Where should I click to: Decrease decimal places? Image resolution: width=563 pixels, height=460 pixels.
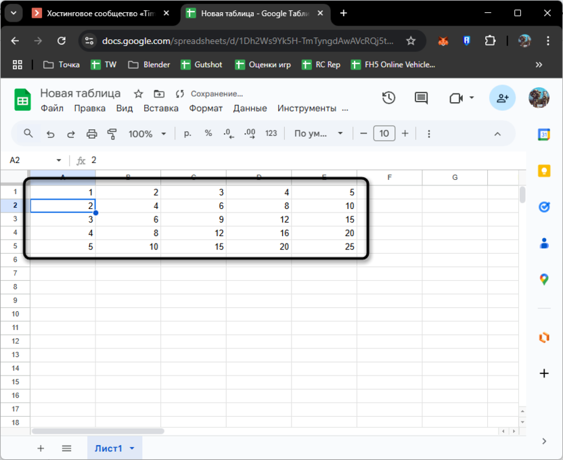coord(229,134)
